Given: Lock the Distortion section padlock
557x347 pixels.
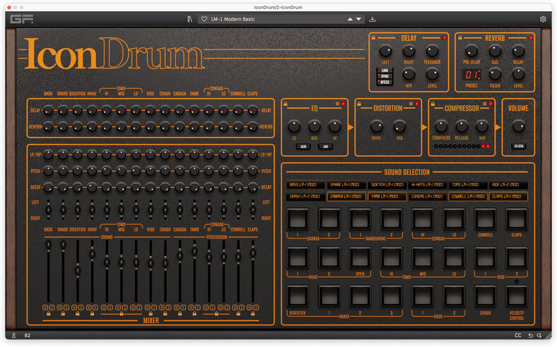Looking at the screenshot, I should point(359,104).
